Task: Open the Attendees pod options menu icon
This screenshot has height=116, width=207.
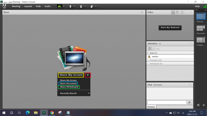Action: click(191, 44)
